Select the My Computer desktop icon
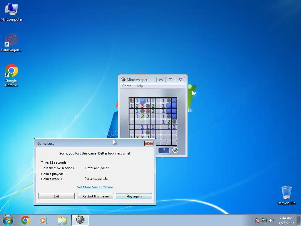Screen dimensions: 301x226 pyautogui.click(x=11, y=12)
